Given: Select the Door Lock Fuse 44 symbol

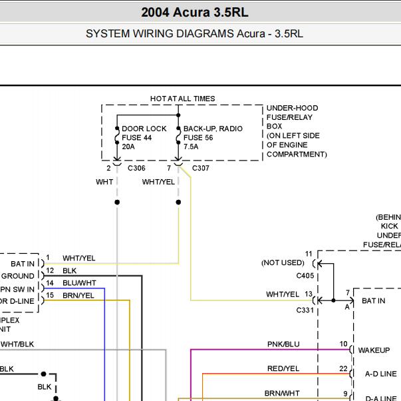Looking at the screenshot, I should [117, 135].
